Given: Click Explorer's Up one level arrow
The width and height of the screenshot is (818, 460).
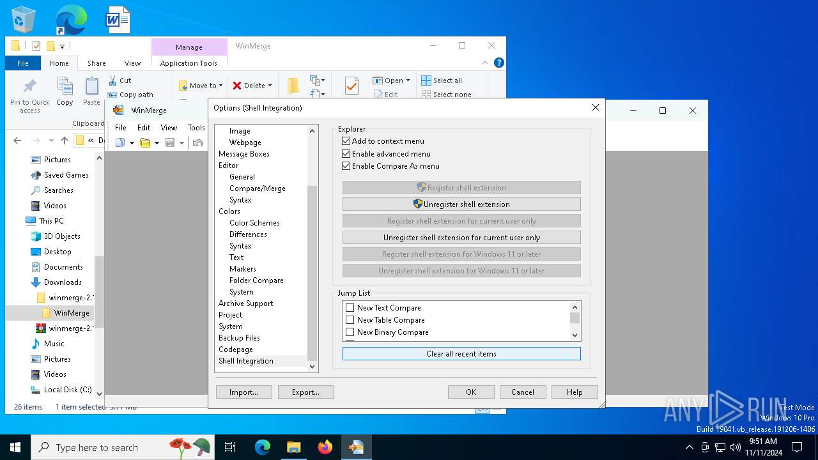Looking at the screenshot, I should tap(64, 141).
